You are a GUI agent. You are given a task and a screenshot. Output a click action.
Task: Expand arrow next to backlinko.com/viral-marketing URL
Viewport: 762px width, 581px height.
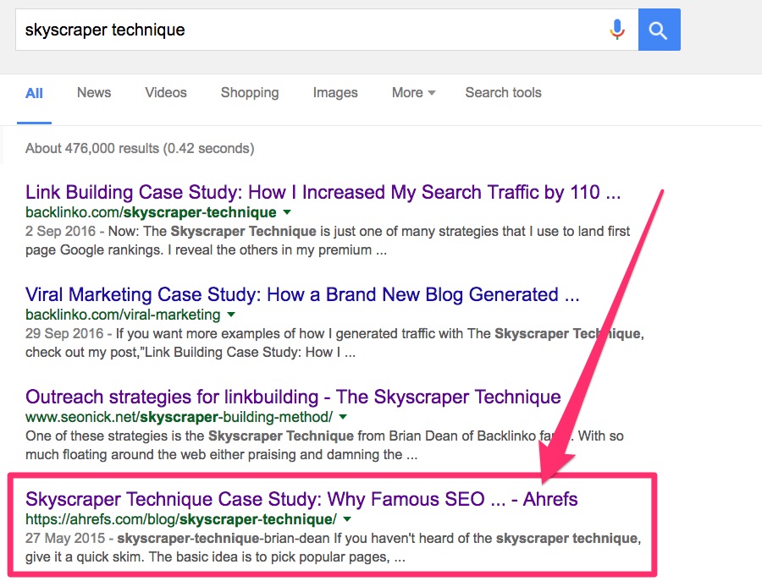tap(231, 315)
